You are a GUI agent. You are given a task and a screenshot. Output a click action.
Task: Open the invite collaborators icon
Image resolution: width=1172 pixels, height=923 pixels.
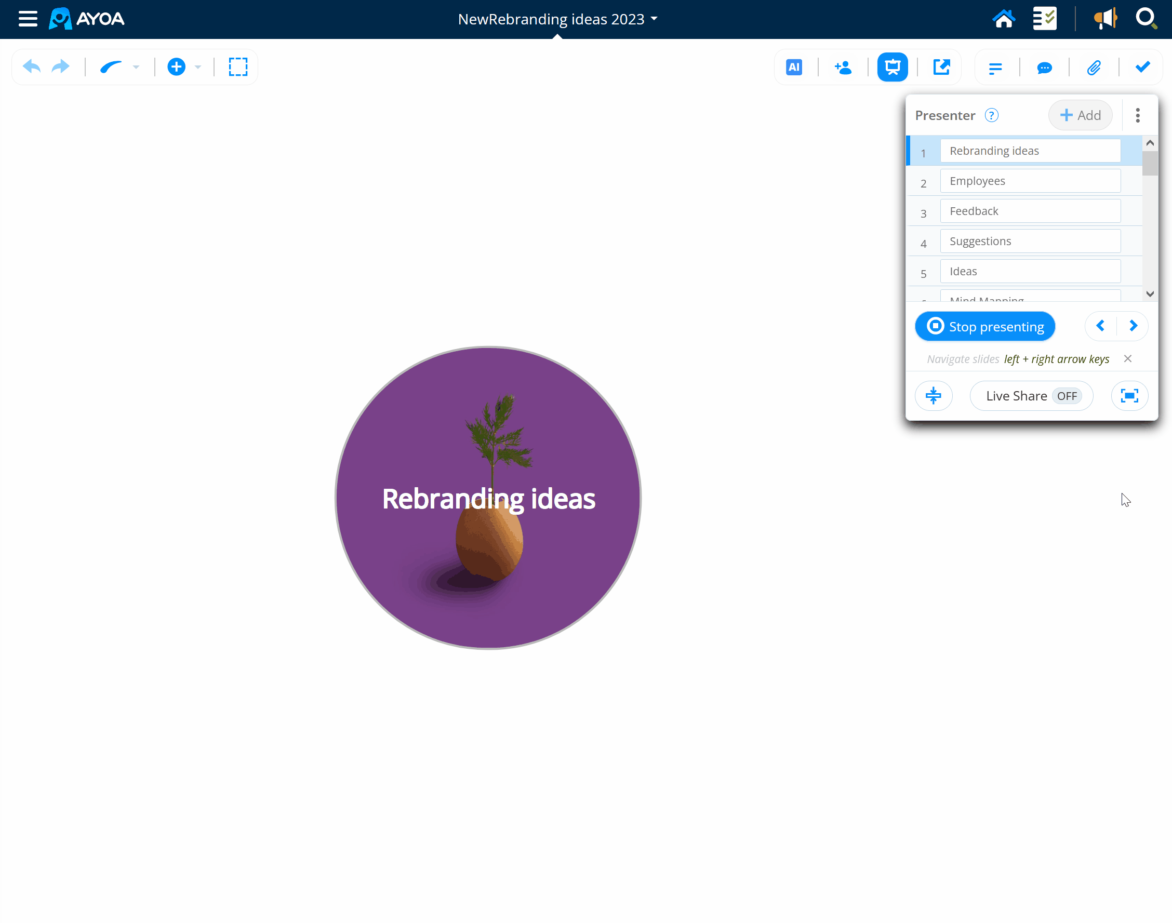click(x=843, y=67)
